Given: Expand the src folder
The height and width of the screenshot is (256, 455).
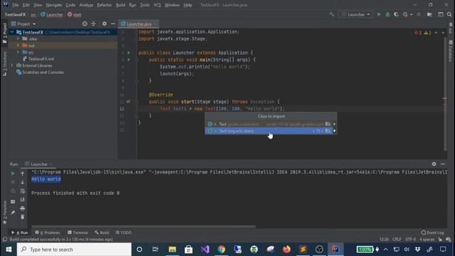Looking at the screenshot, I should point(18,52).
